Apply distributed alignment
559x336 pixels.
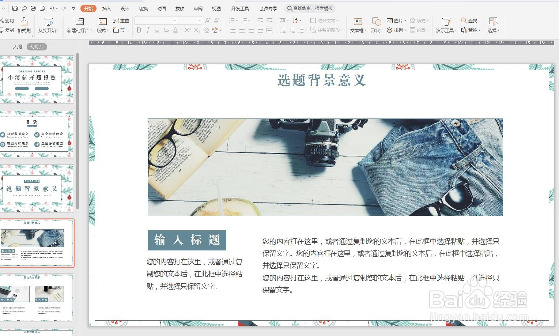point(269,30)
